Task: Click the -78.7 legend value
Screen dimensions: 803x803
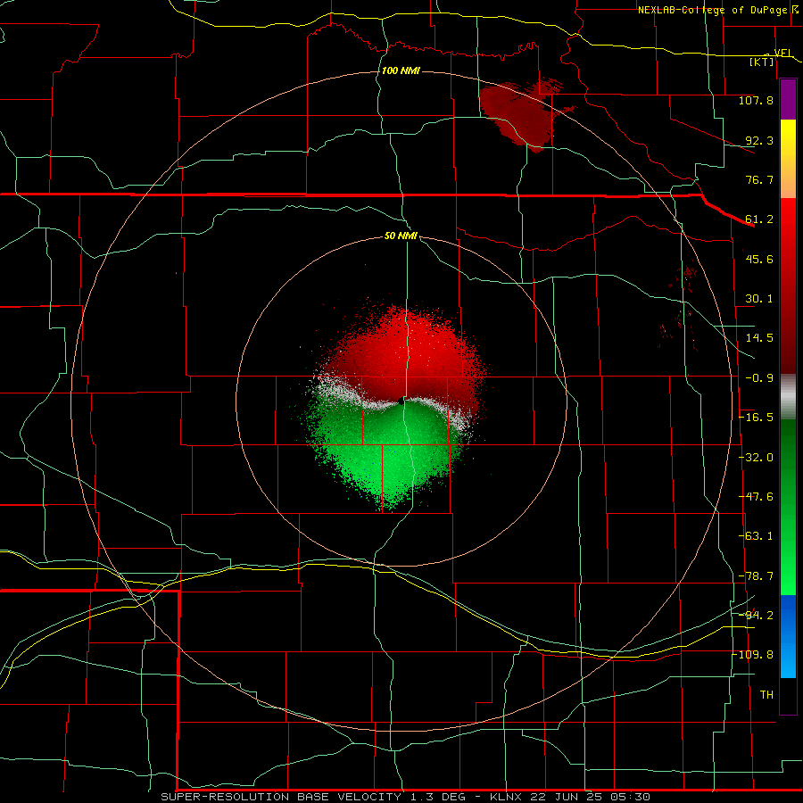Action: pyautogui.click(x=756, y=576)
